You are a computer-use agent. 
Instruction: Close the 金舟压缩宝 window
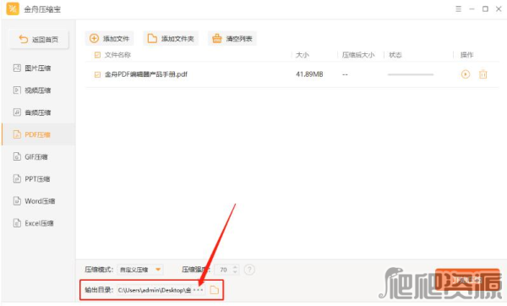pos(499,9)
